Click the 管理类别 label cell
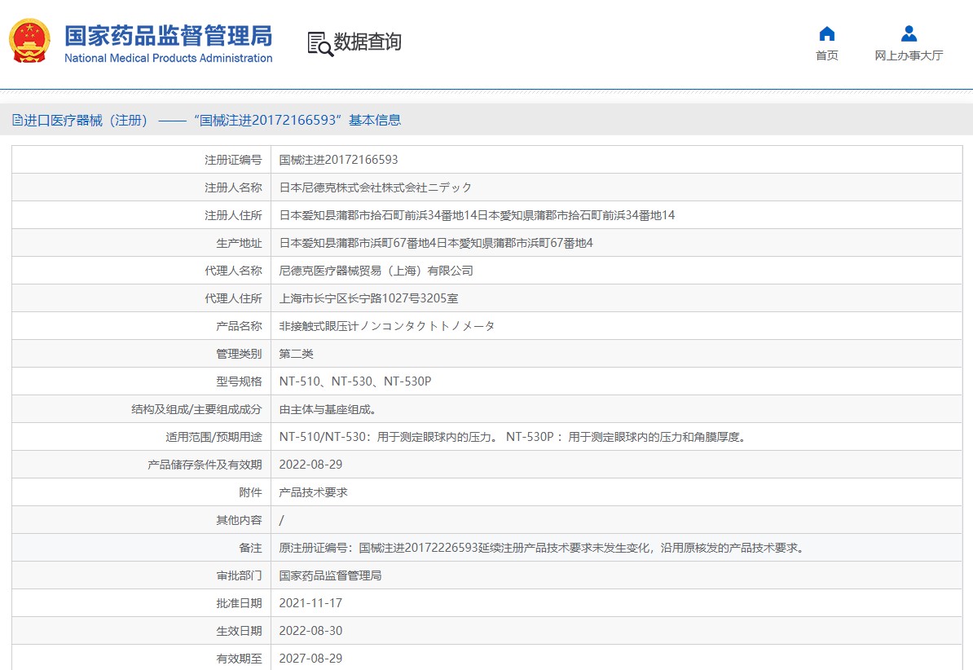This screenshot has height=670, width=973. tap(142, 354)
